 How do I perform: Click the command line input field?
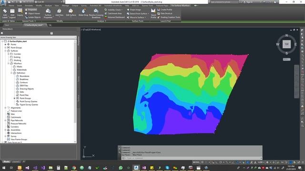(192, 158)
